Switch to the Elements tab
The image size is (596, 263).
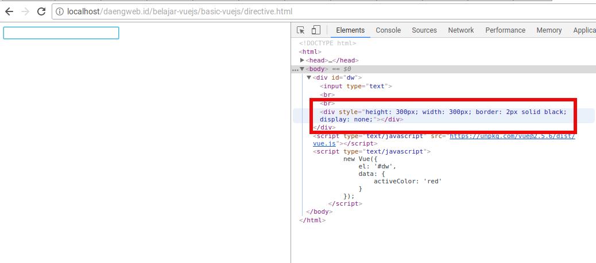click(x=350, y=30)
